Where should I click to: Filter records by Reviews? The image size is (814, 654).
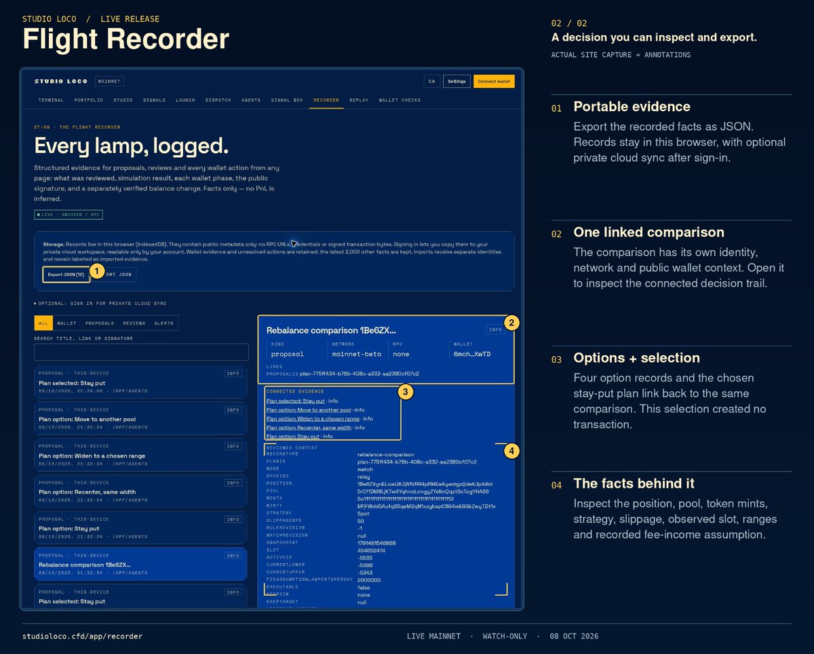point(134,323)
